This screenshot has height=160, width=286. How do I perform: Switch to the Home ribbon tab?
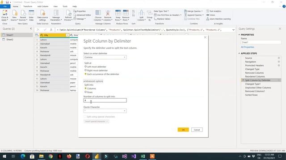pos(16,6)
